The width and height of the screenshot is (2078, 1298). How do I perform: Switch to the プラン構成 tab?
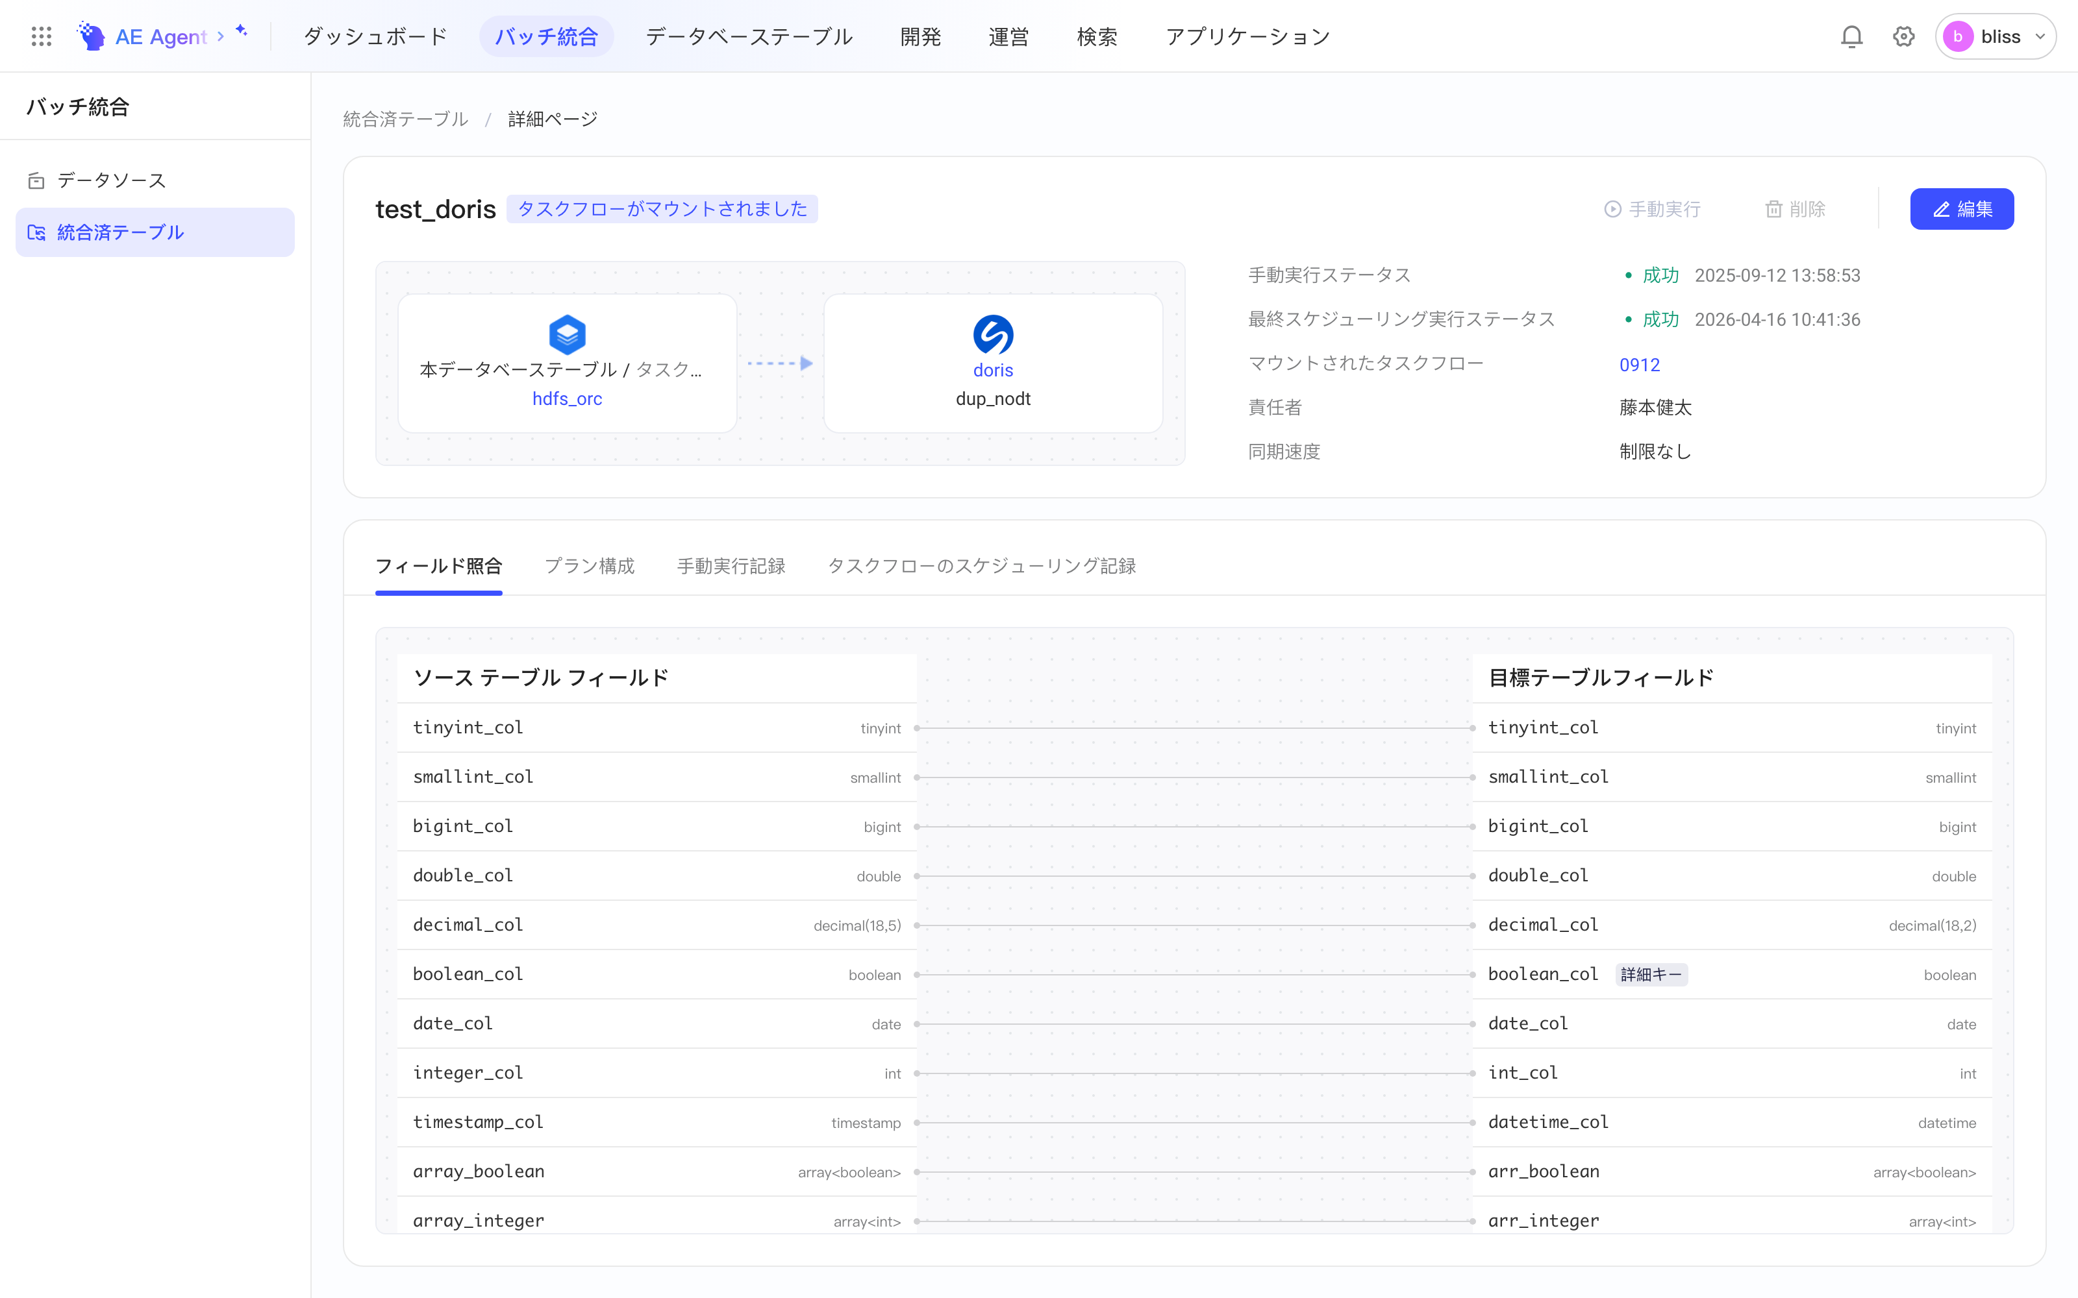pyautogui.click(x=590, y=566)
